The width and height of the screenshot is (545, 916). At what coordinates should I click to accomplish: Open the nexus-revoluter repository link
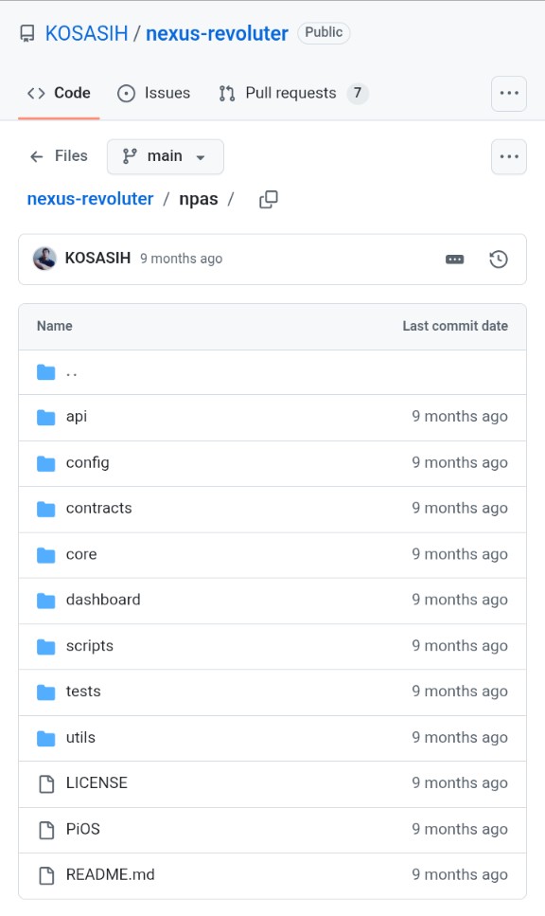click(x=217, y=33)
